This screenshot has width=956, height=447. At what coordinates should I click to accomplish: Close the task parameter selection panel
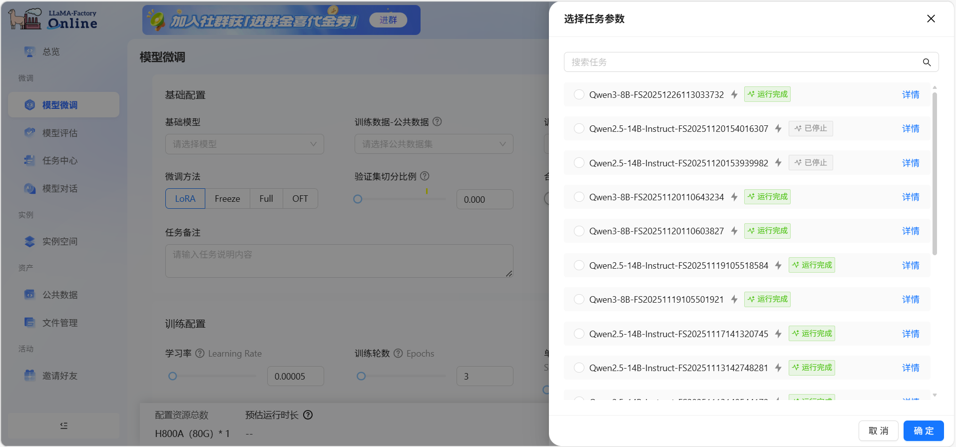(931, 18)
